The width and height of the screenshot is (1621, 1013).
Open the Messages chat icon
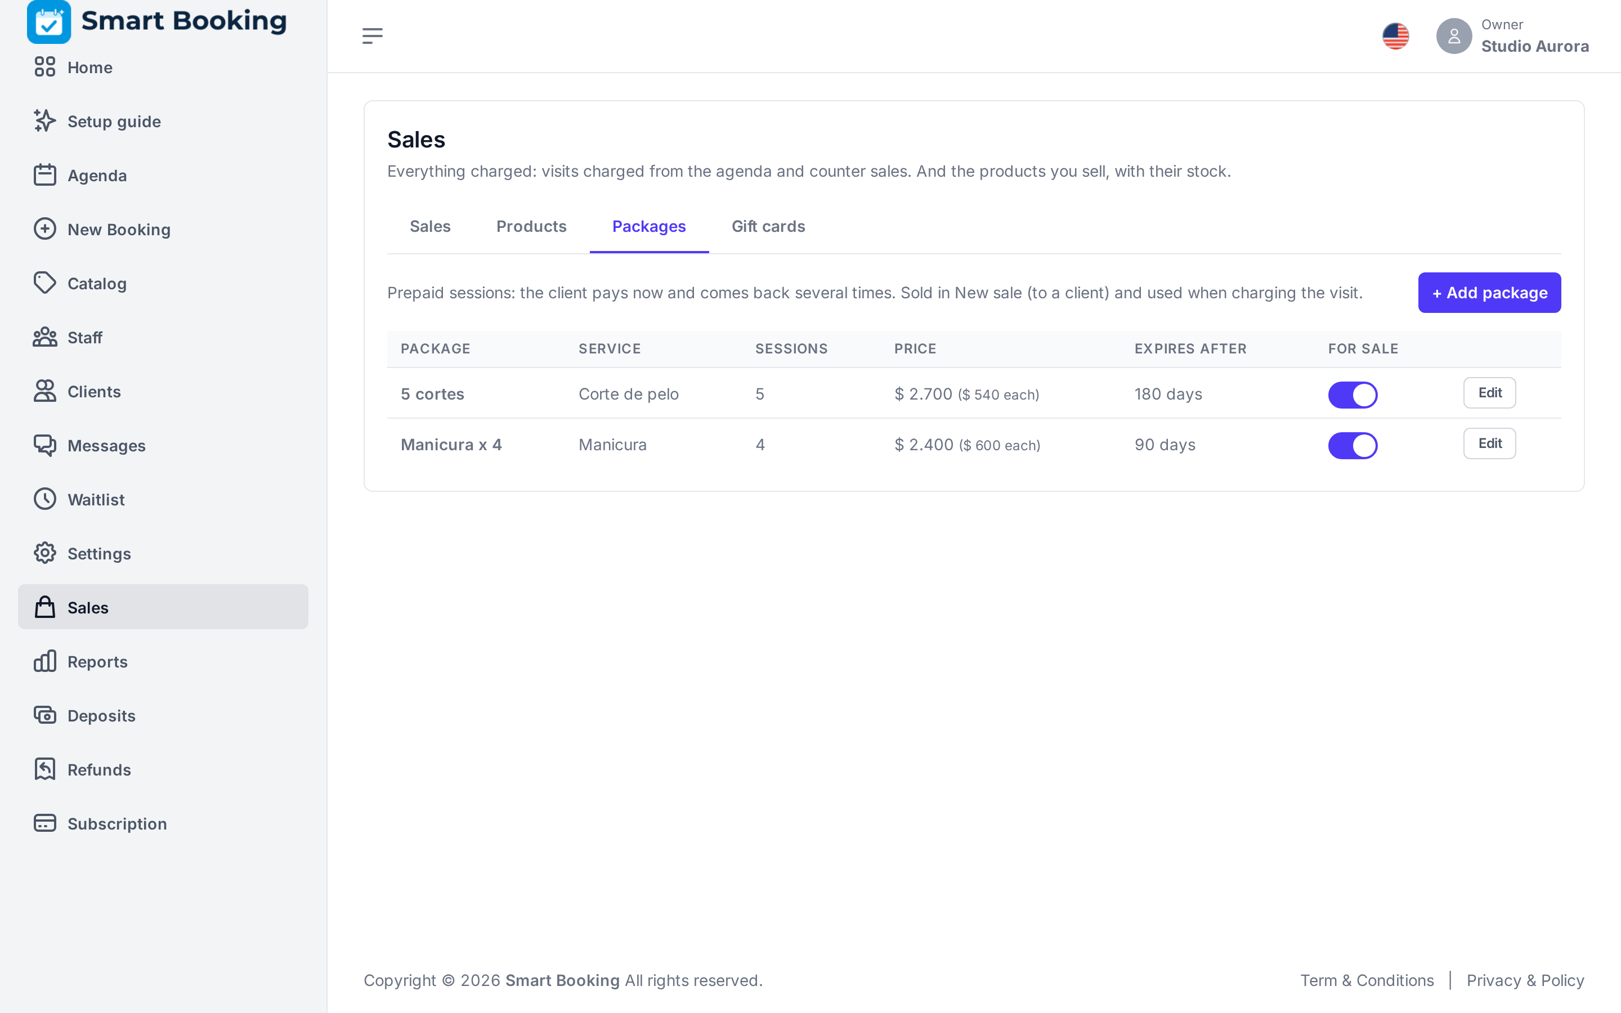(45, 445)
